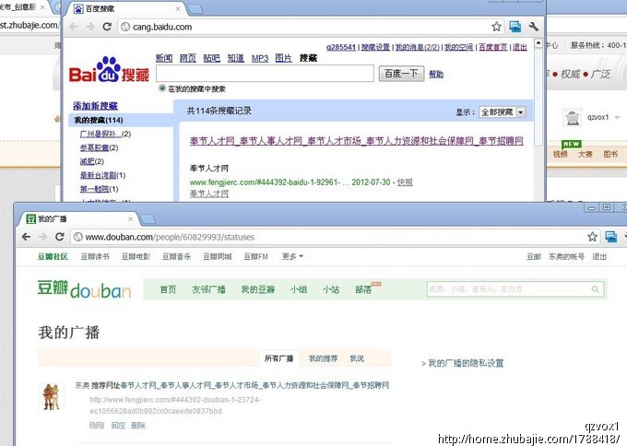Screen dimensions: 627x446
Task: Click the blue extension icon in the Baidu window toolbar
Action: tap(515, 27)
